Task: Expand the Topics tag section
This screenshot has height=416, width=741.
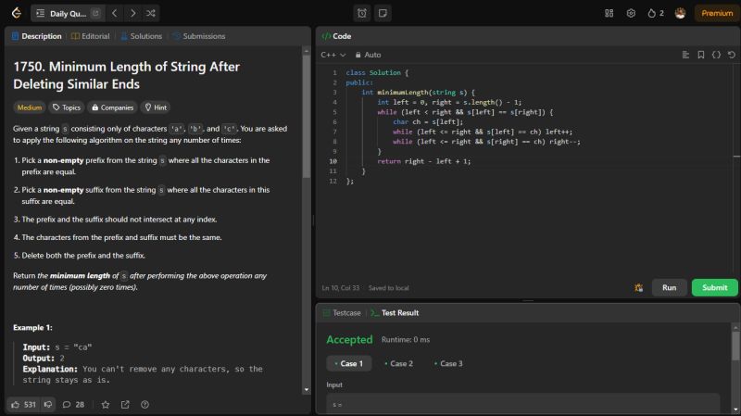Action: pyautogui.click(x=66, y=107)
